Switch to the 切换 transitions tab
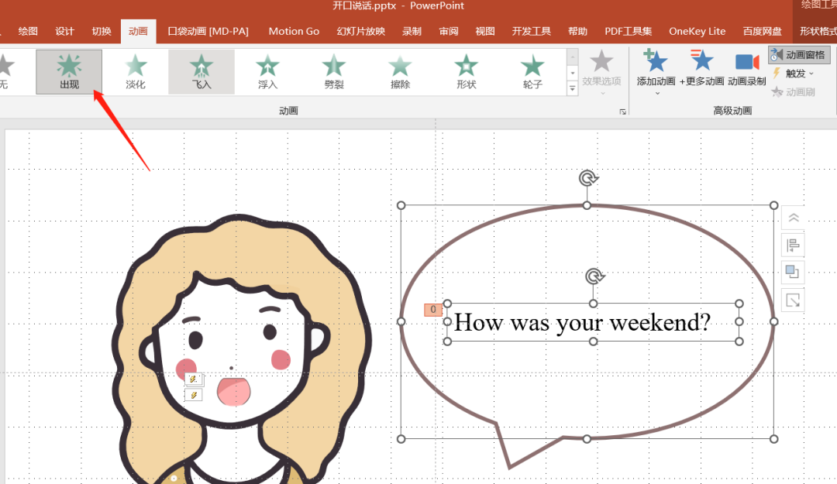Viewport: 837px width, 484px height. tap(102, 31)
